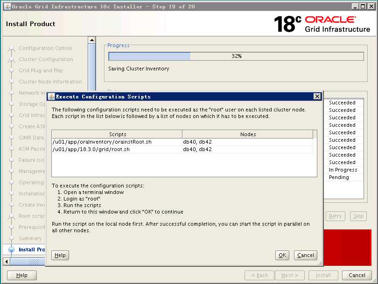Click the dialog resize grip corner

point(321,263)
